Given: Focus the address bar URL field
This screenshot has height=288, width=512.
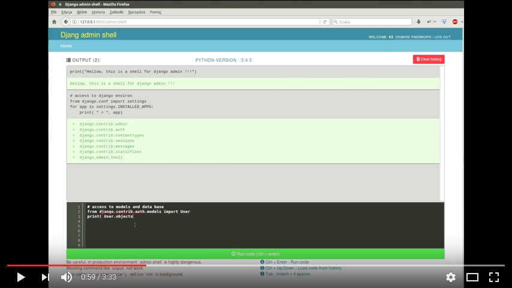Looking at the screenshot, I should 199,22.
